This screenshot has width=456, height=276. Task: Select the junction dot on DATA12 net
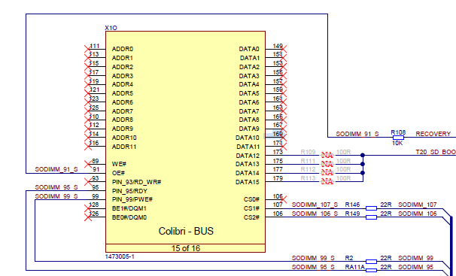tap(363, 155)
